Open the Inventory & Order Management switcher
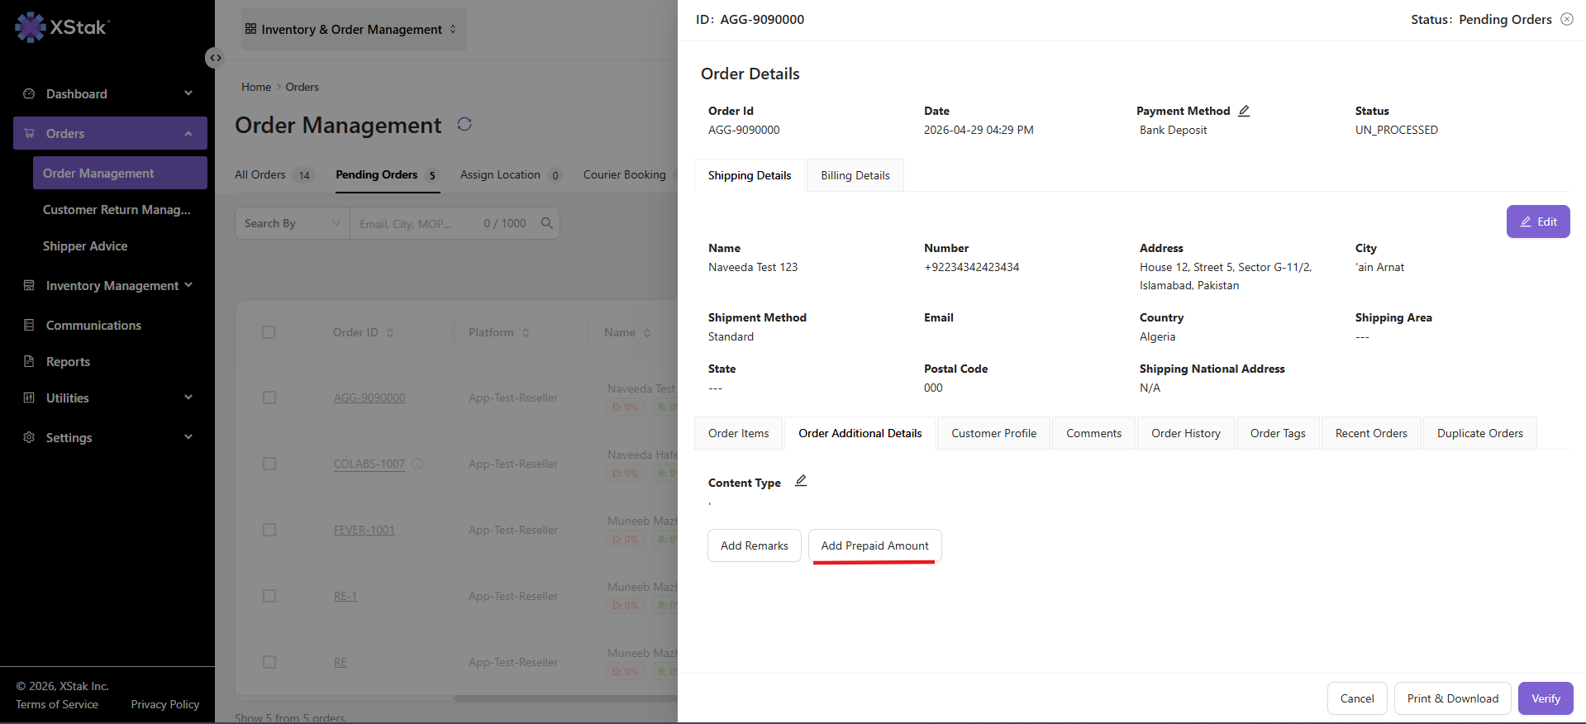Screen dimensions: 1586x724 coord(354,29)
